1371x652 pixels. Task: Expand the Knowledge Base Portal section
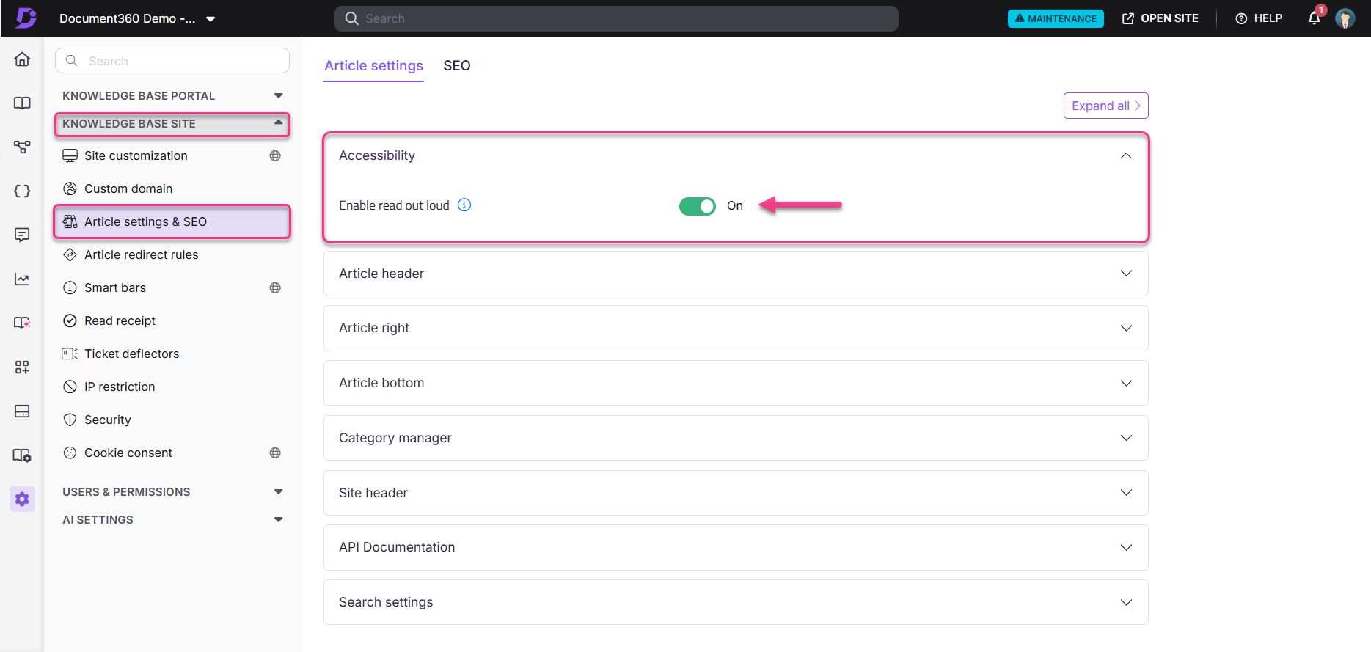(278, 95)
